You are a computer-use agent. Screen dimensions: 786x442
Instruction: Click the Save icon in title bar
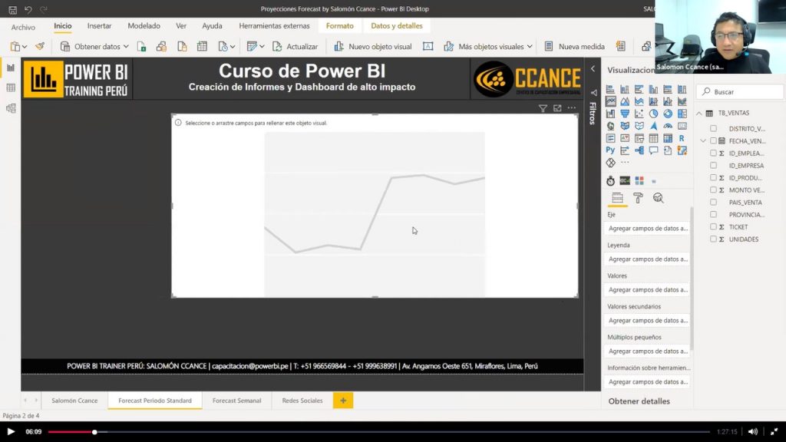[x=12, y=9]
